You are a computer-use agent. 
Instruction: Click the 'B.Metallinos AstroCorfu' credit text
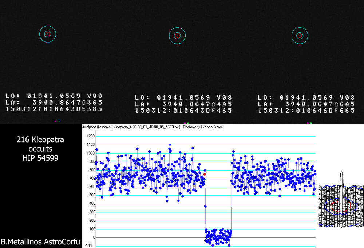[40, 241]
